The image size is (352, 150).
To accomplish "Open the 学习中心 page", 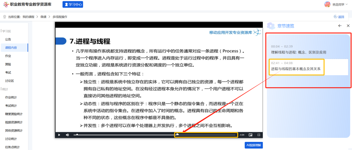I will (x=73, y=4).
